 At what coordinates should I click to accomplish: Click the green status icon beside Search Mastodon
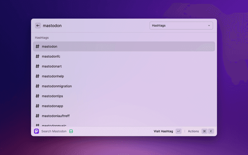click(71, 131)
